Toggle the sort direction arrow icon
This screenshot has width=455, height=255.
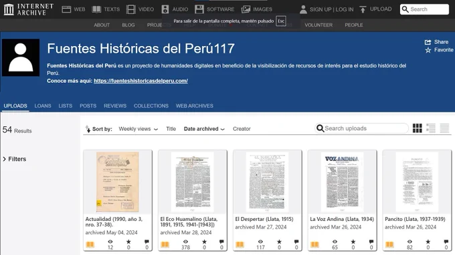[88, 129]
